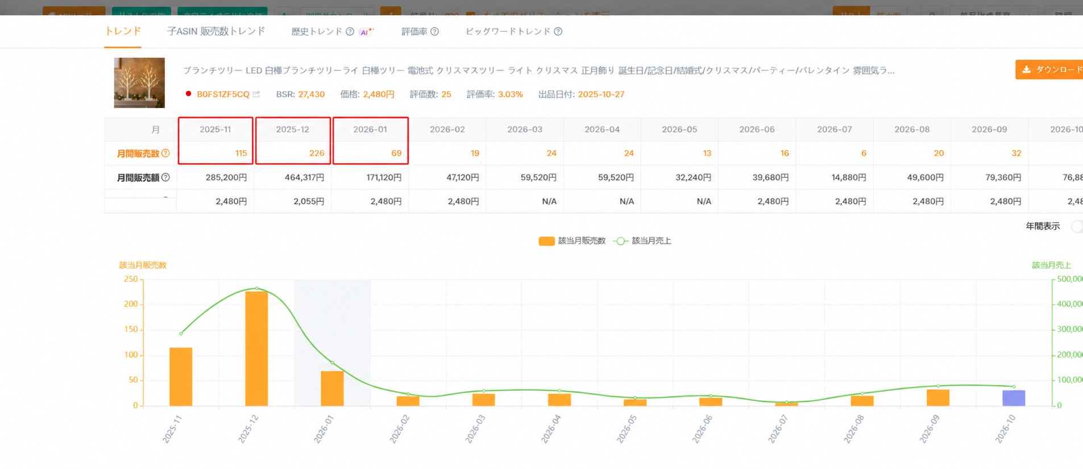Click help icon beside 評価率 tab
1083x469 pixels.
click(435, 32)
